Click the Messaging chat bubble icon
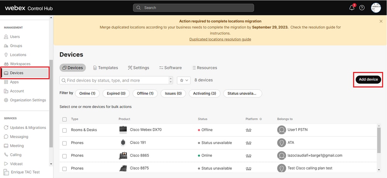Image resolution: width=387 pixels, height=178 pixels. [6, 137]
